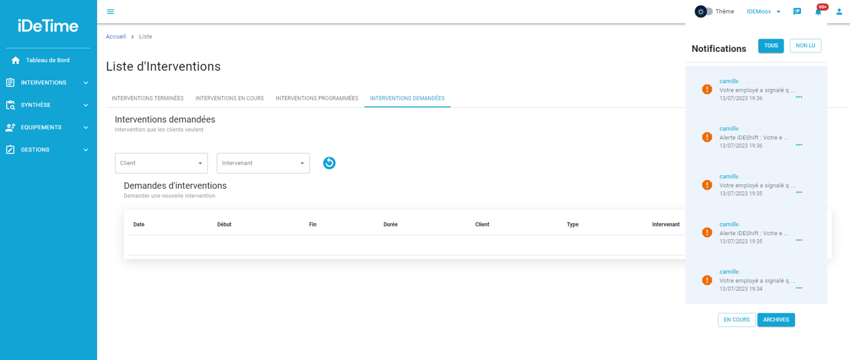This screenshot has height=360, width=850.
Task: Click the blue refresh reset icon
Action: pos(329,163)
